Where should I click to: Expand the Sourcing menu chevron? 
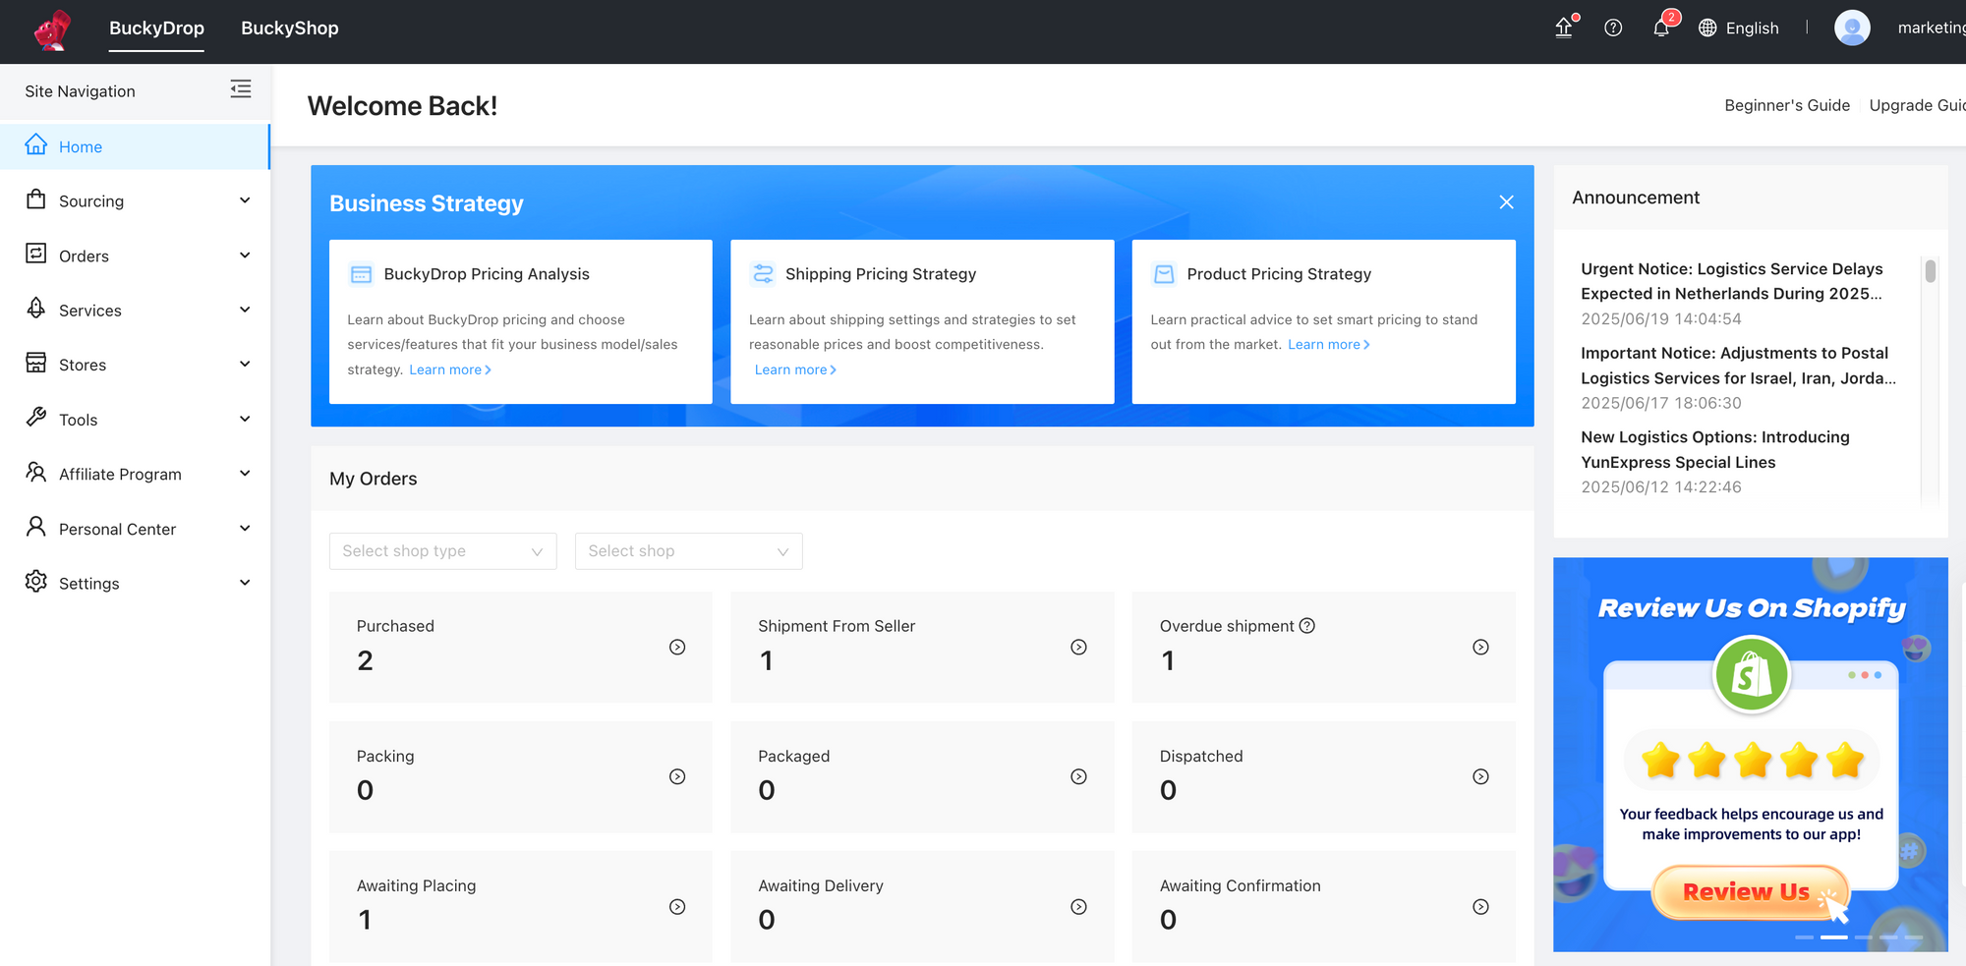[245, 200]
